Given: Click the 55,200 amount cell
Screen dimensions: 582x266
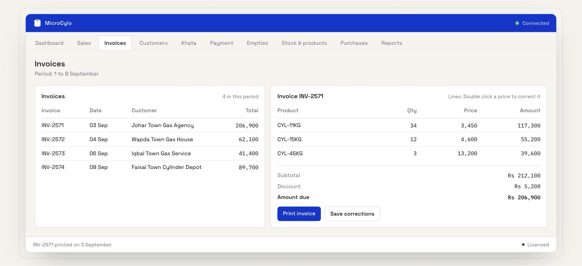Looking at the screenshot, I should (530, 140).
